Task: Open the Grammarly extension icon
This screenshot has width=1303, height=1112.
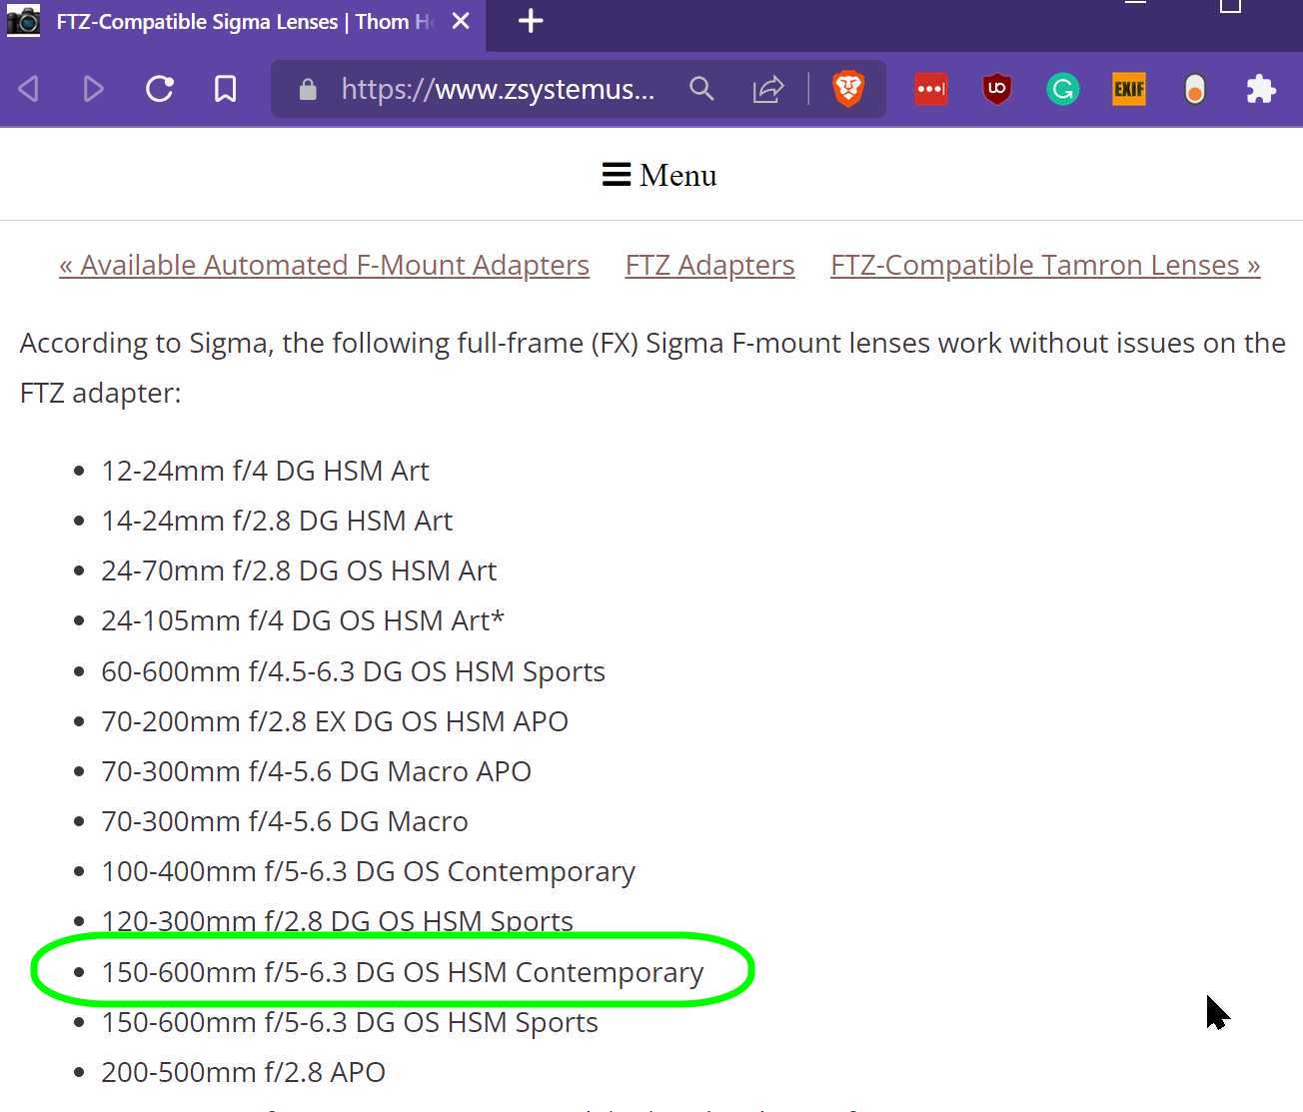Action: [x=1062, y=89]
